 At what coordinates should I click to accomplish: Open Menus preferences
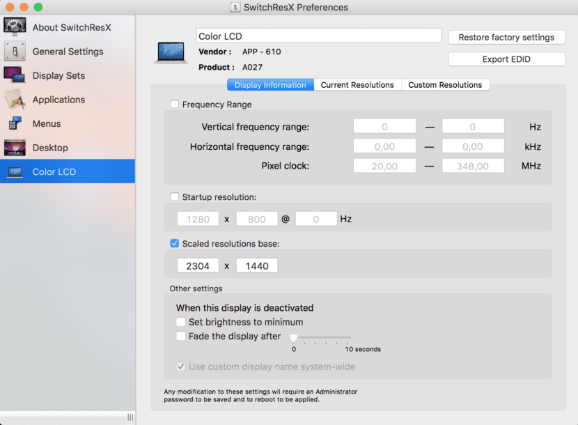pyautogui.click(x=68, y=123)
